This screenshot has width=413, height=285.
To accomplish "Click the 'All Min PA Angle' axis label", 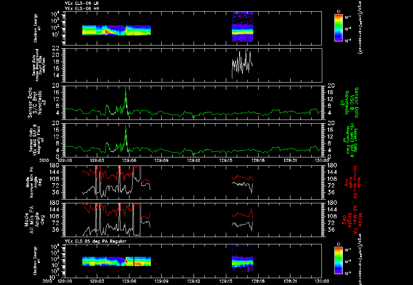I will coord(35,220).
